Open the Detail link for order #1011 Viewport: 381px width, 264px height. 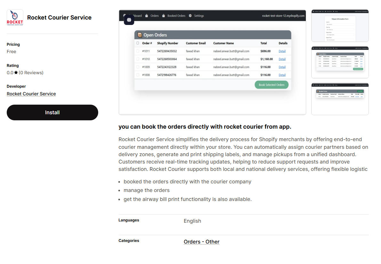282,51
